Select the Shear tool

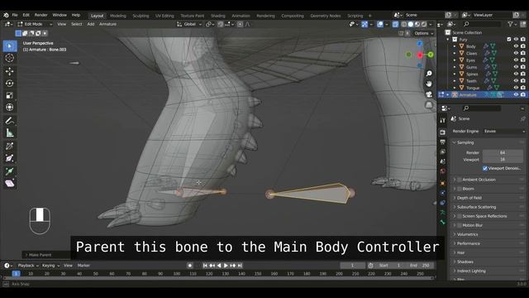click(9, 184)
